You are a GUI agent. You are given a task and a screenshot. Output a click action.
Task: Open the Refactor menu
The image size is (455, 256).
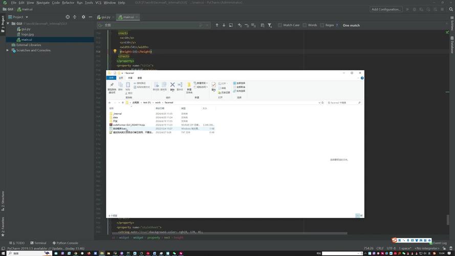pyautogui.click(x=68, y=3)
